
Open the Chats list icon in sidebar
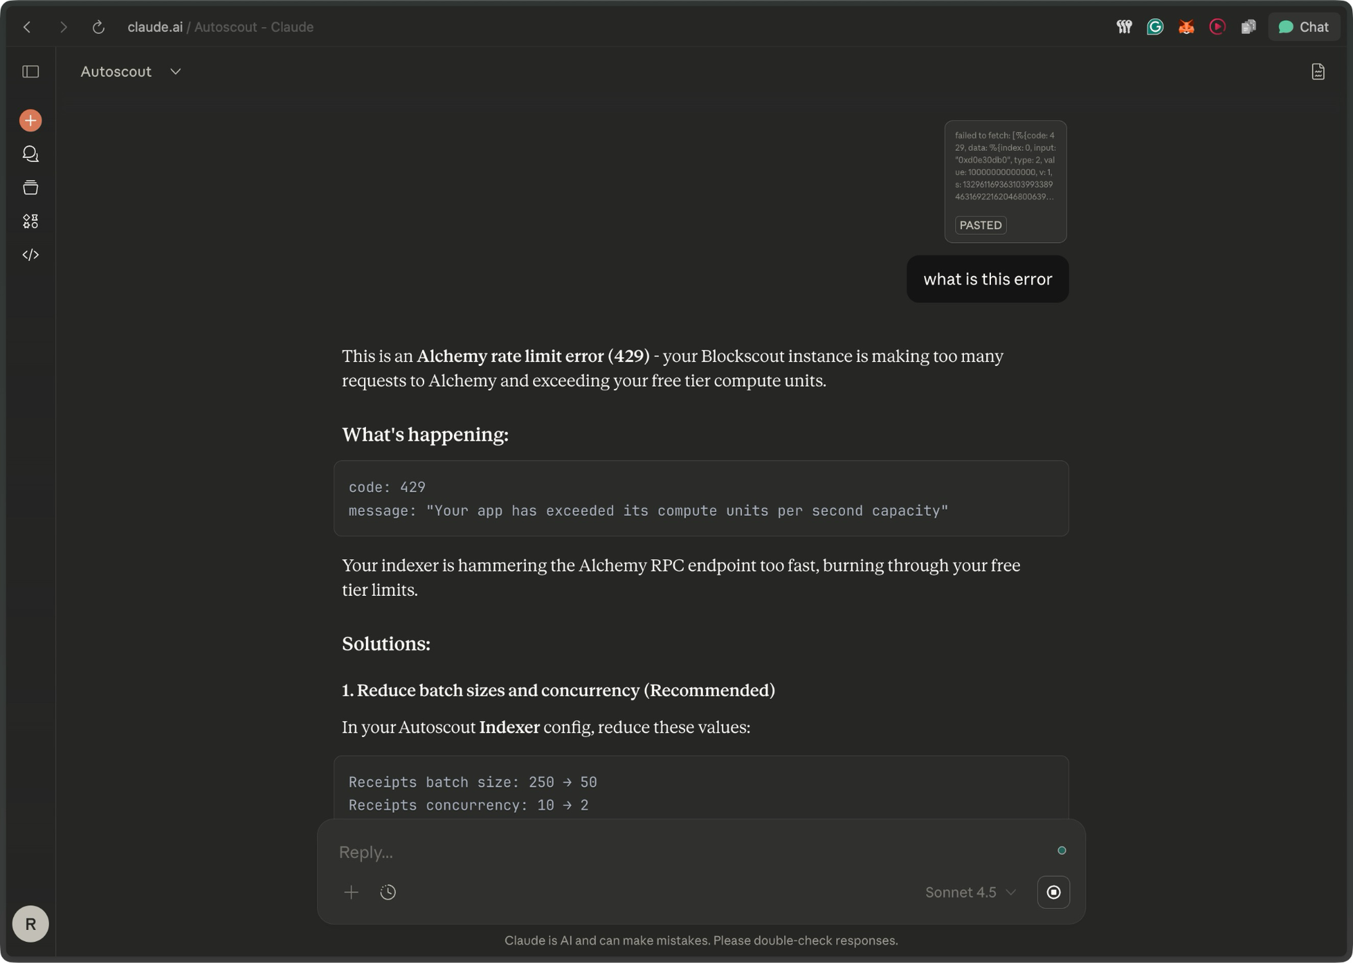[x=30, y=154]
